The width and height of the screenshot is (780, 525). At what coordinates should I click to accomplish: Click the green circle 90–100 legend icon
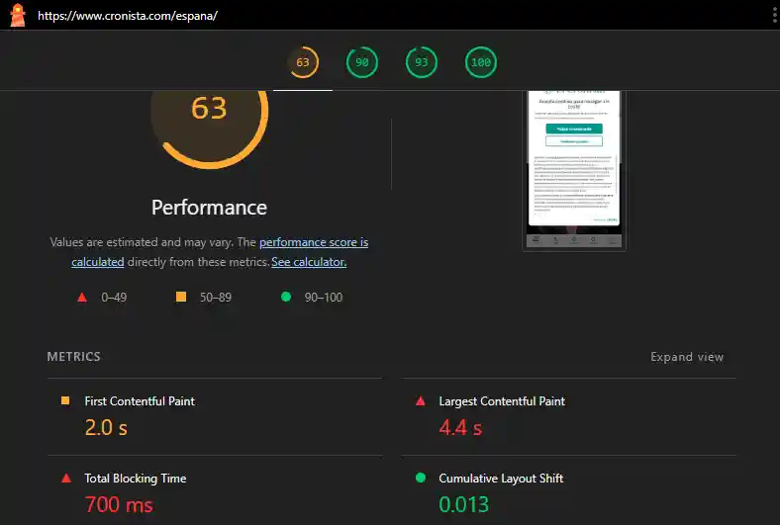pos(286,297)
